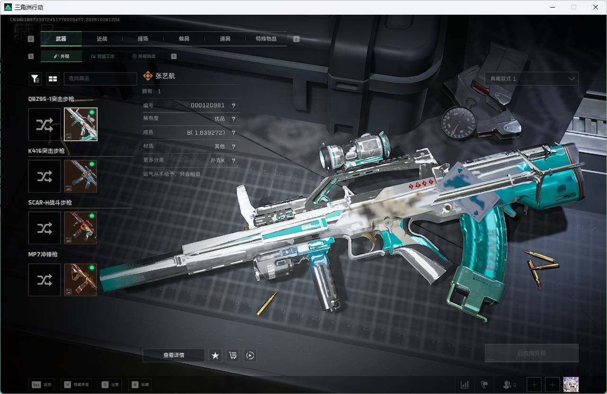Expand the 典藏款式 1 dropdown
Viewport: 607px width, 394px height.
tap(531, 79)
